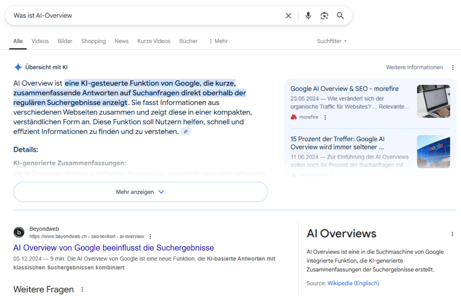461x296 pixels.
Task: Open image search with the camera lens icon
Action: pyautogui.click(x=324, y=16)
